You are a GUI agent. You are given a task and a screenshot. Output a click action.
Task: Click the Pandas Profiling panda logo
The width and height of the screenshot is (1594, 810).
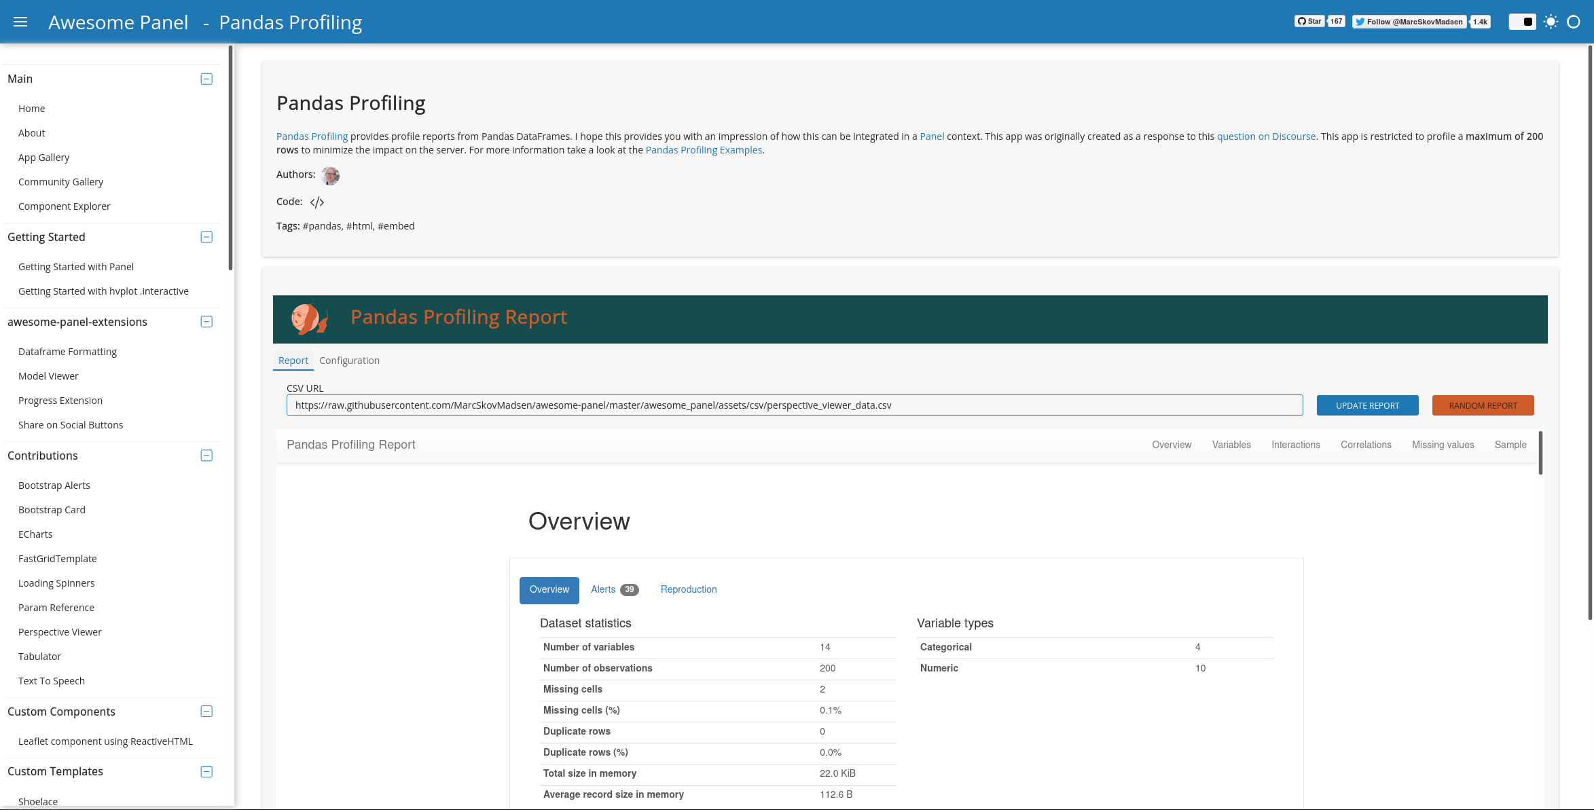pyautogui.click(x=309, y=318)
